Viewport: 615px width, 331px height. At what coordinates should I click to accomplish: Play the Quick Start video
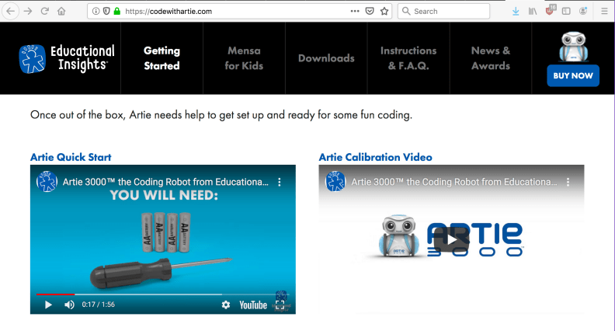coord(48,305)
